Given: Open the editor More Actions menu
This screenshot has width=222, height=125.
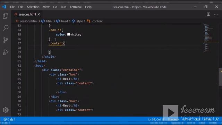Looking at the screenshot, I should point(216,14).
